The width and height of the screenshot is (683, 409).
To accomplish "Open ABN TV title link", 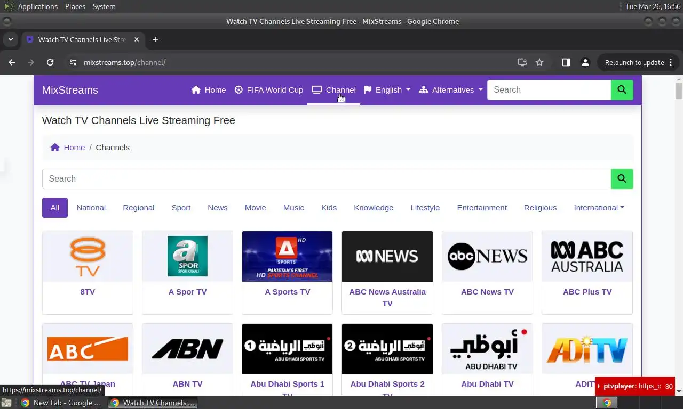I will (x=187, y=384).
